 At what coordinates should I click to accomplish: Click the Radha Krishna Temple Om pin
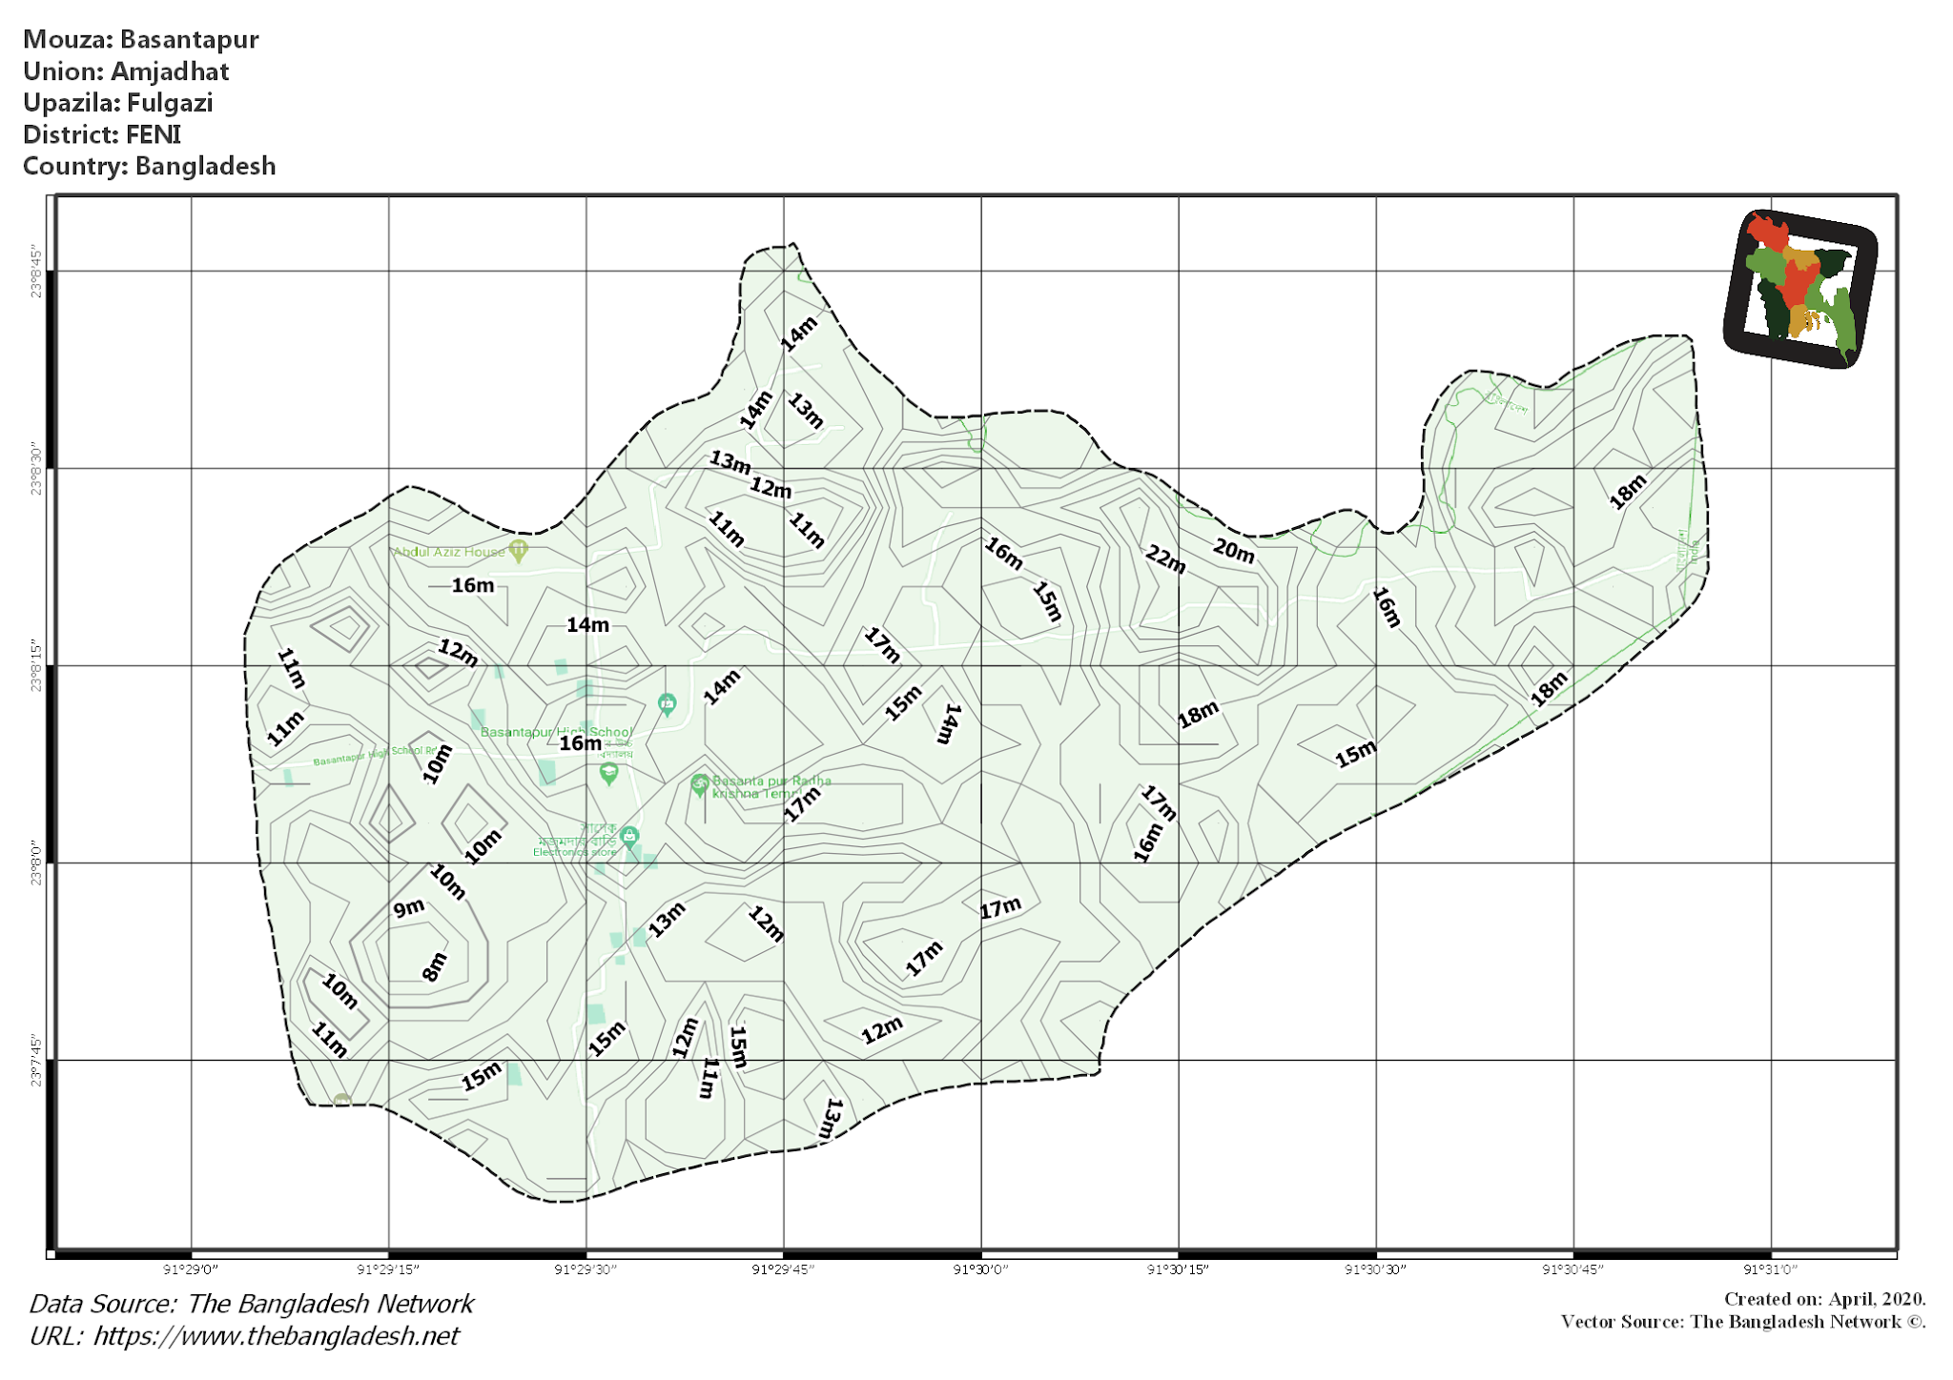tap(700, 784)
